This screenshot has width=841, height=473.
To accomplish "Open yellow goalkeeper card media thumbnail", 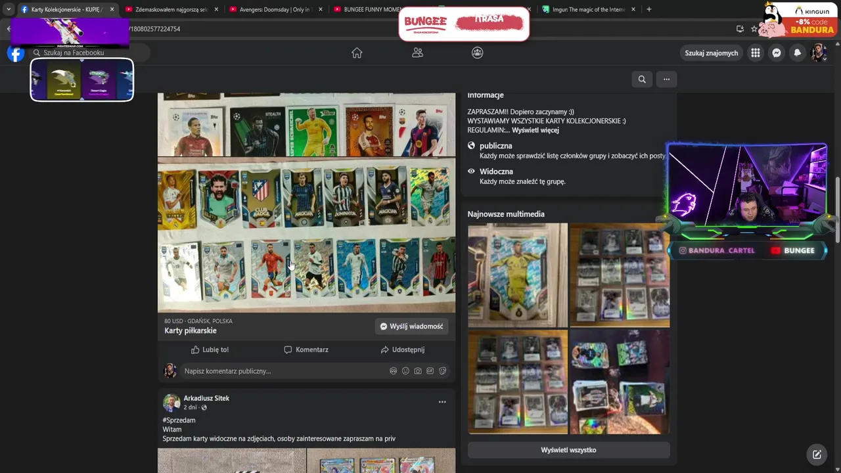I will click(x=518, y=275).
